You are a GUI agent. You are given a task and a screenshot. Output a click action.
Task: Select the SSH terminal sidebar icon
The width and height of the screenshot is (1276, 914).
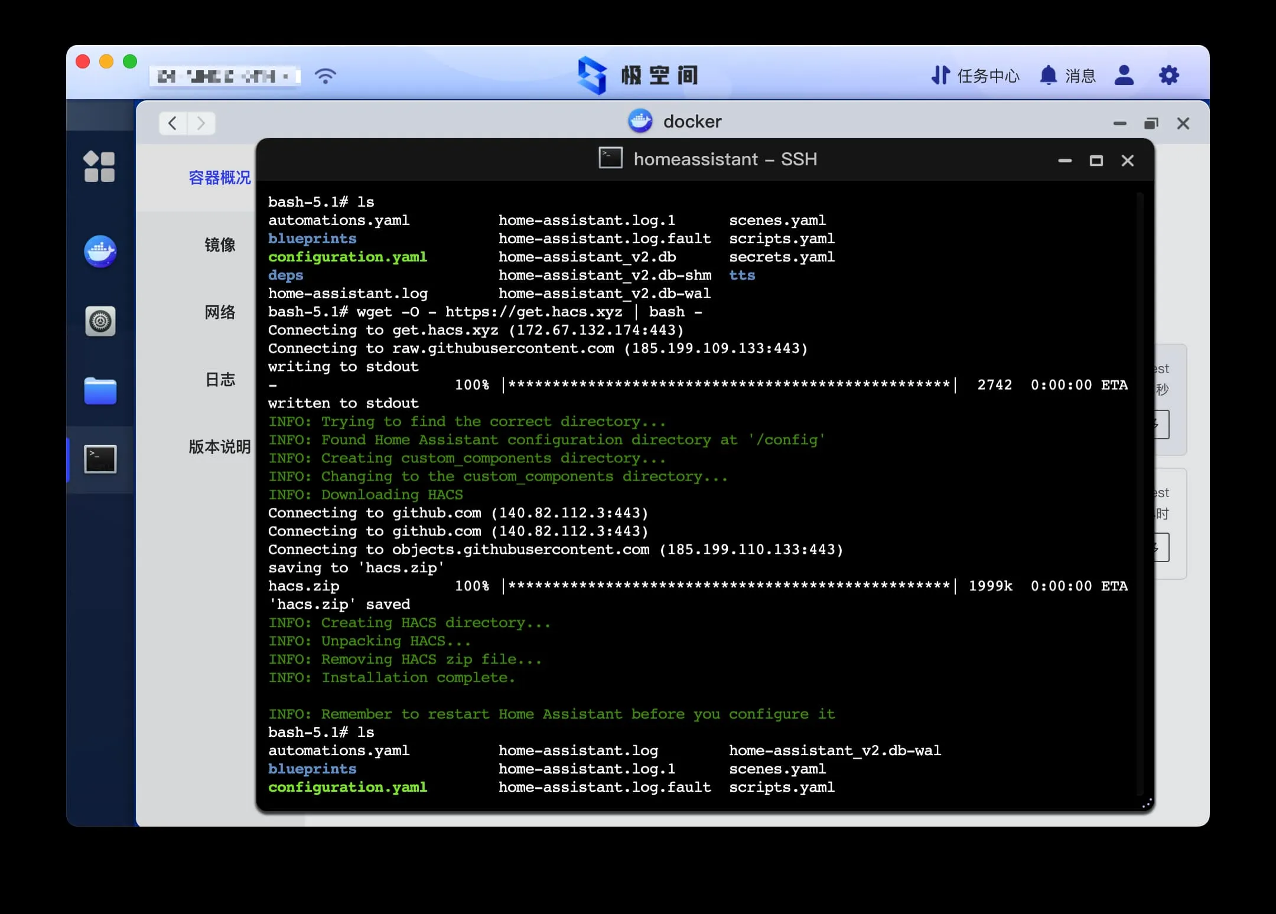pos(100,459)
